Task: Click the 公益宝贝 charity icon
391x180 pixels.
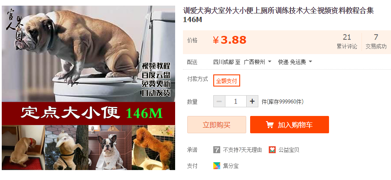Action: click(272, 150)
